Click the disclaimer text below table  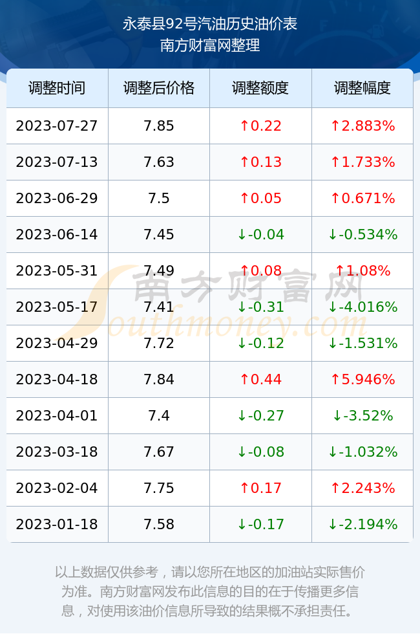[210, 591]
